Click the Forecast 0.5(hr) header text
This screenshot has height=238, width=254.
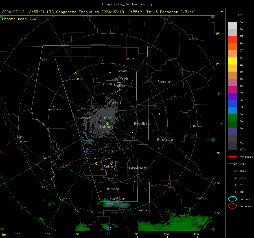tap(178, 12)
